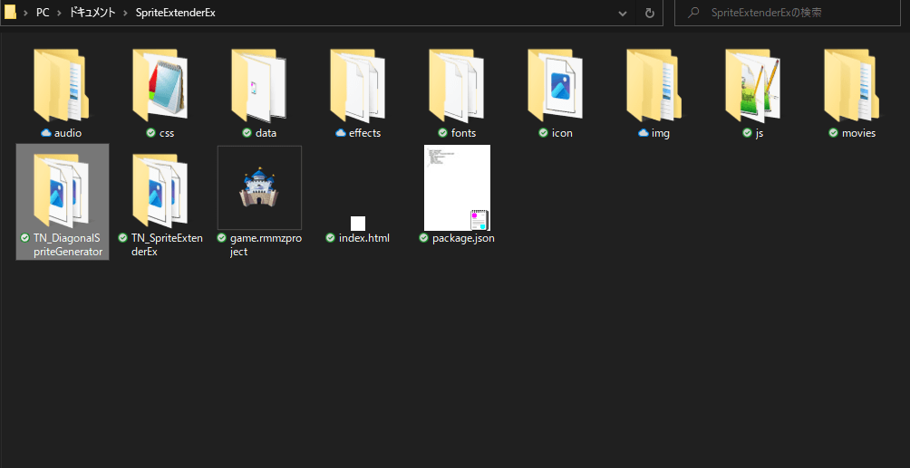Expand the chevron after PC breadcrumb

tap(60, 14)
